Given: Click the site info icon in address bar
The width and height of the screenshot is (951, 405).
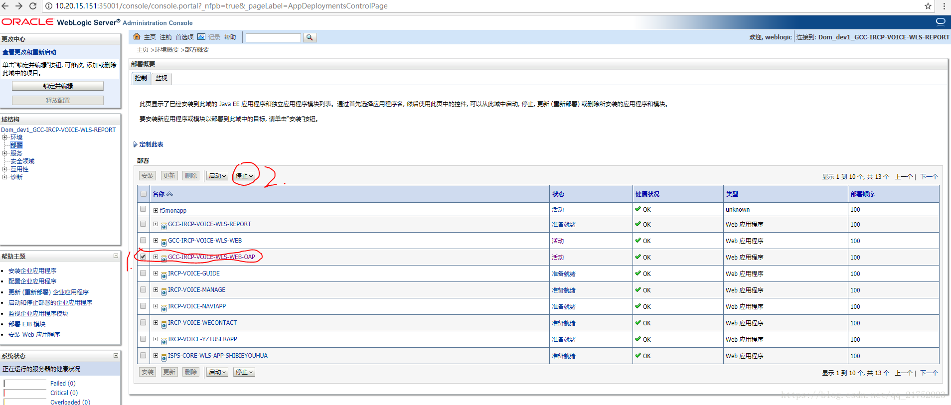Looking at the screenshot, I should [x=49, y=6].
